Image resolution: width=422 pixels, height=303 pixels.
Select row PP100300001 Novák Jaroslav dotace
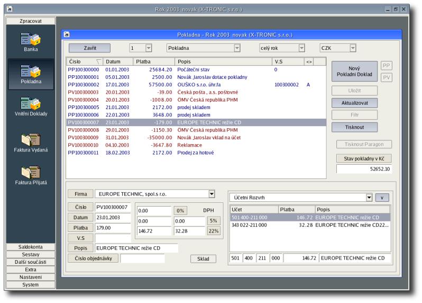tap(196, 77)
